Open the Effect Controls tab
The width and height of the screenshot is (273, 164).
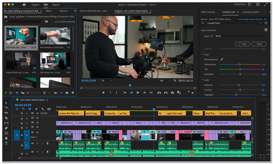(208, 12)
